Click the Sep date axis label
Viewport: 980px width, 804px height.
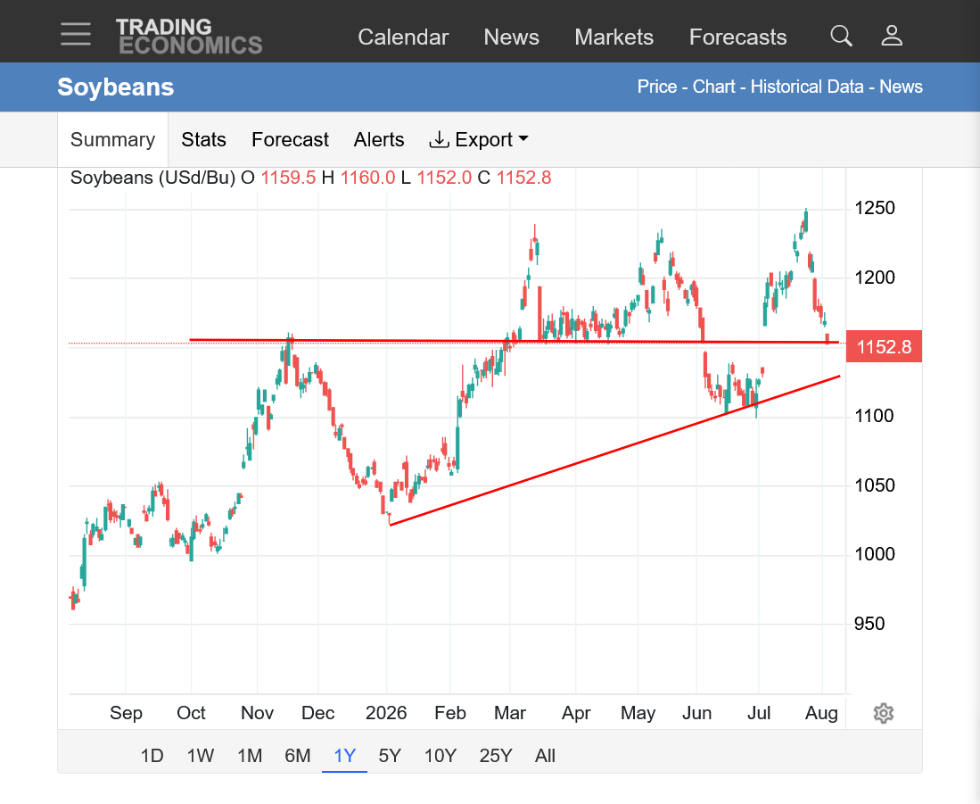coord(126,713)
